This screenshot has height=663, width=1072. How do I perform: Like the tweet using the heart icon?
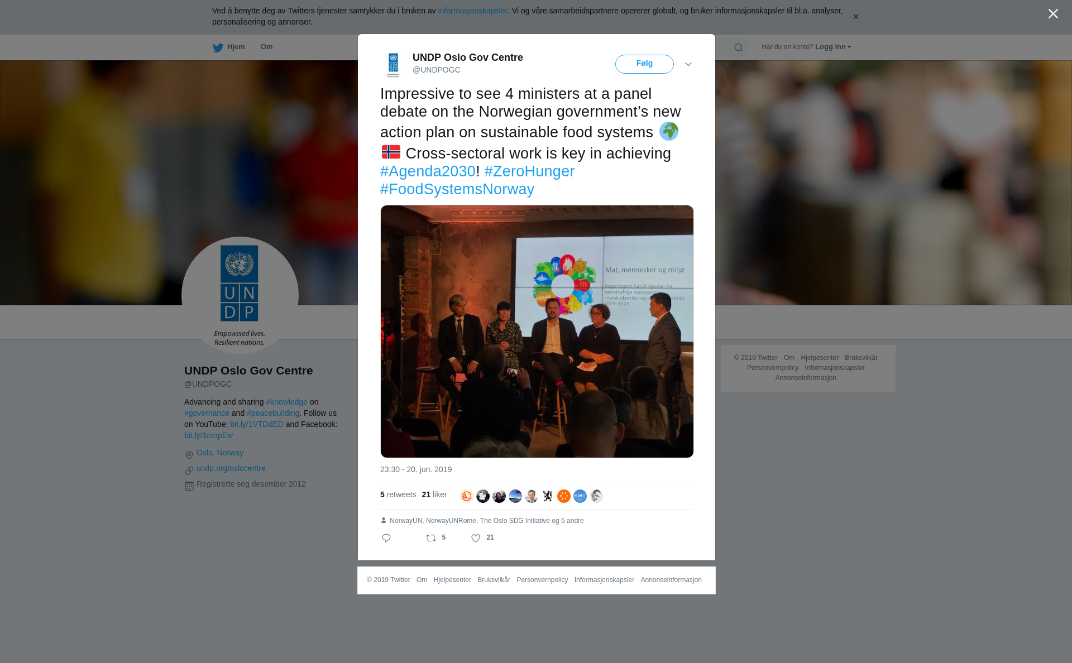point(476,538)
